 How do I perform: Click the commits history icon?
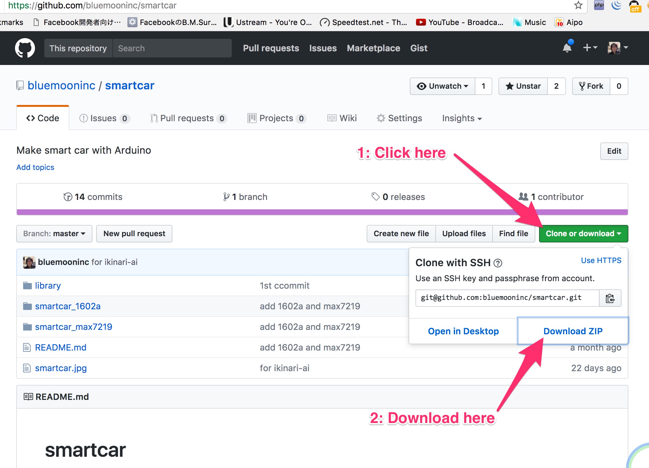68,197
